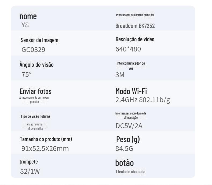Click the 'Ângulo de visão' label
The height and width of the screenshot is (185, 212).
coord(36,64)
